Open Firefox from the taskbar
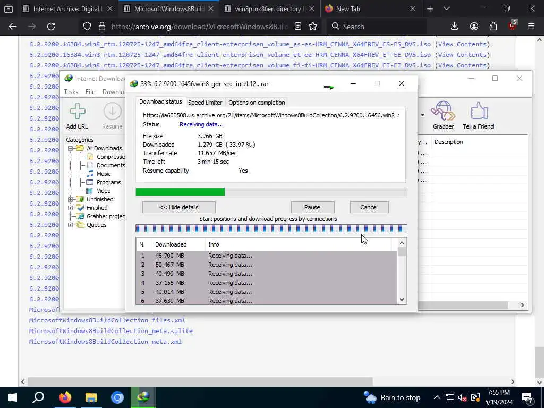The height and width of the screenshot is (408, 544). pyautogui.click(x=65, y=397)
